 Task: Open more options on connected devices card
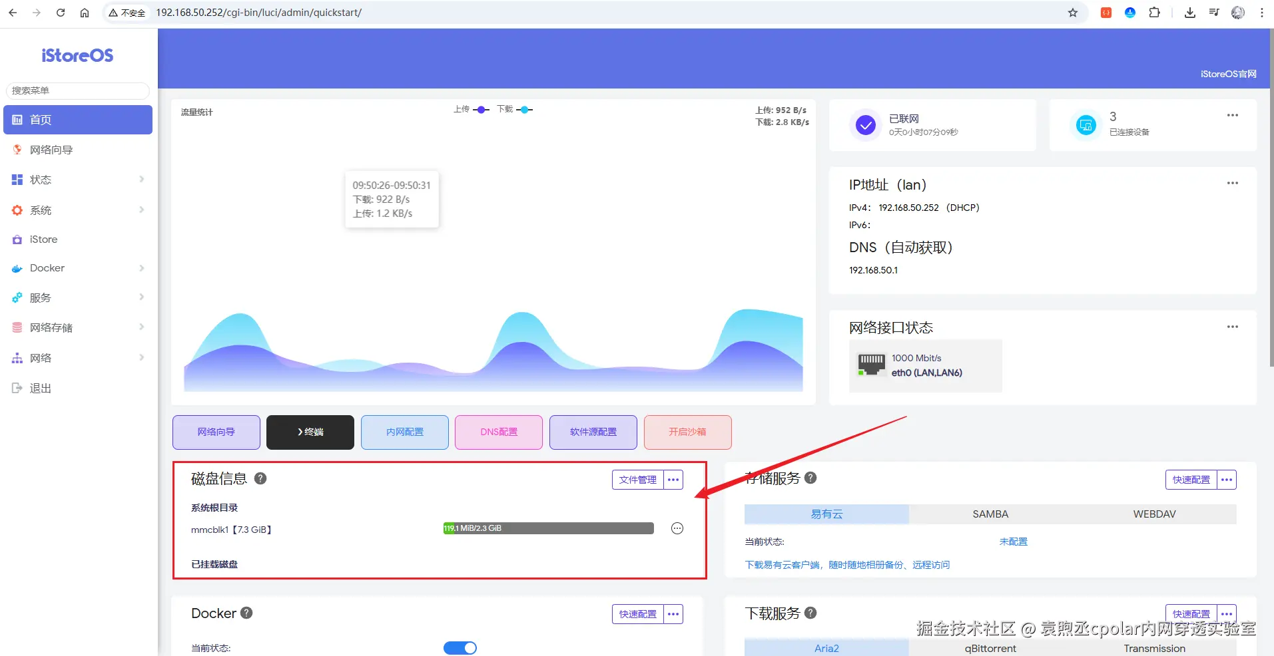1233,115
